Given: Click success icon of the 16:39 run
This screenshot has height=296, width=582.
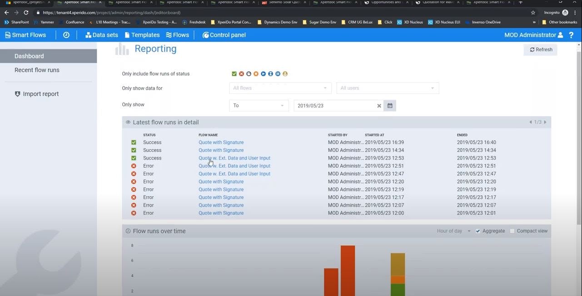Looking at the screenshot, I should [x=134, y=142].
